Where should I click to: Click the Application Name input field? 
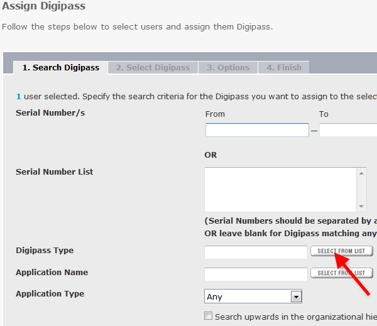[x=256, y=274]
